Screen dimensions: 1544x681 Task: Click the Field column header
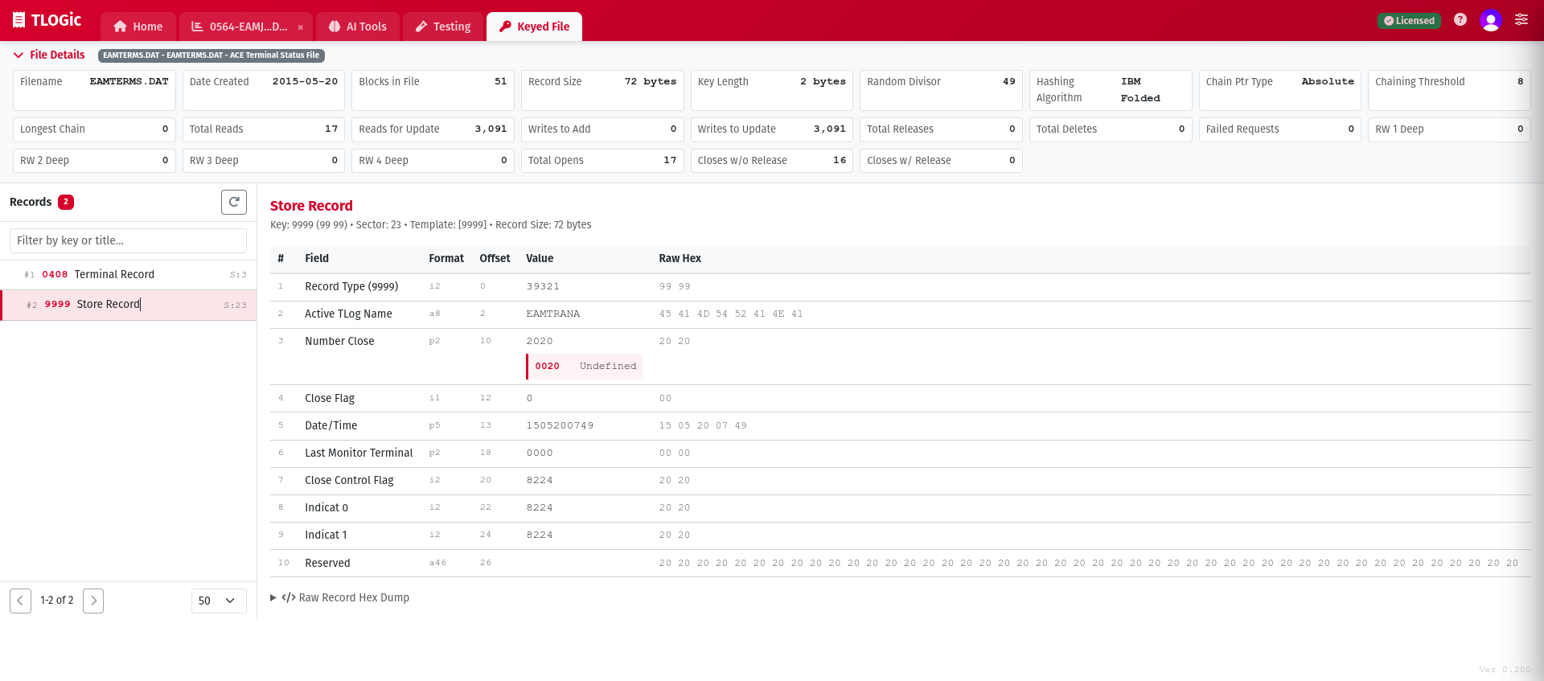(317, 258)
